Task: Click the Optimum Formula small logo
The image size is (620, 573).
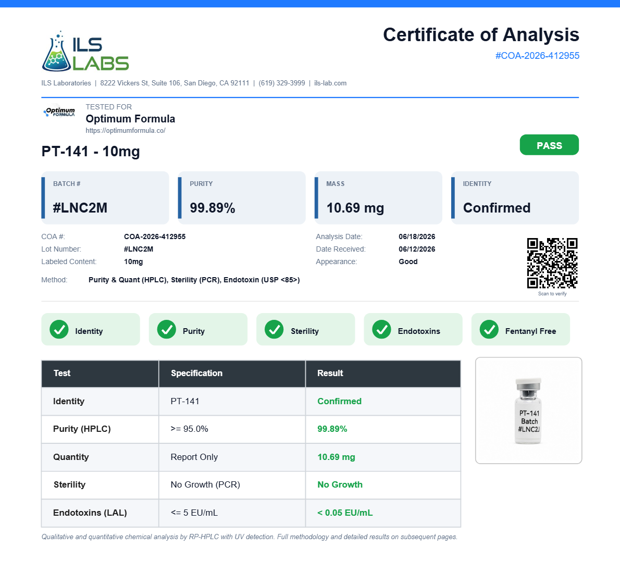Action: coord(59,112)
